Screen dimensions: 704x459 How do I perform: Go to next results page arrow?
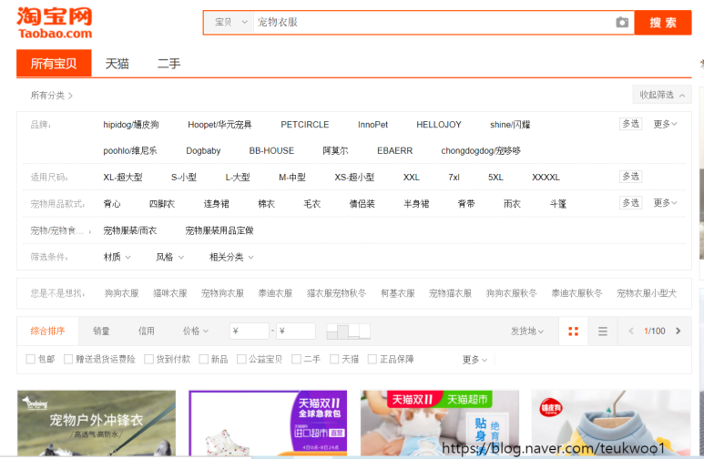(x=678, y=331)
